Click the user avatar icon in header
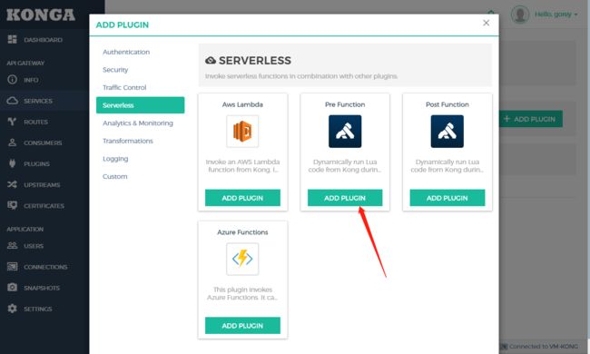 click(x=520, y=15)
